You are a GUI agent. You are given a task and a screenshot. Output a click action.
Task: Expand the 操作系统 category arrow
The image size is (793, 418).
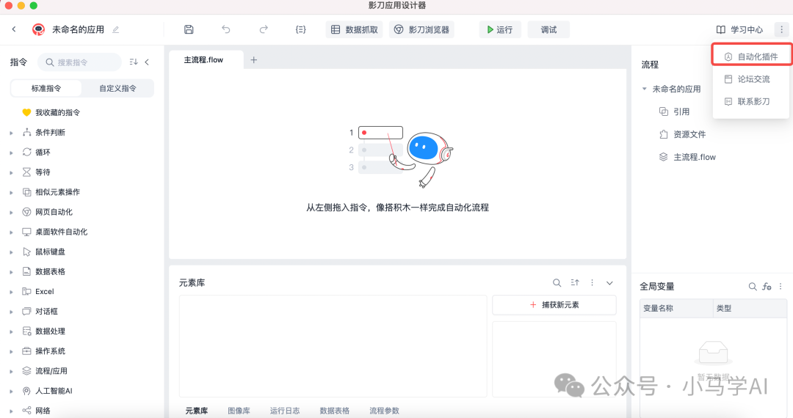(11, 351)
